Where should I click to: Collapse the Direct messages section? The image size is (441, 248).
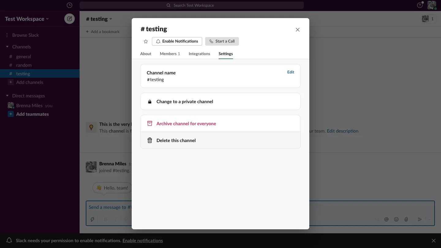[x=7, y=96]
